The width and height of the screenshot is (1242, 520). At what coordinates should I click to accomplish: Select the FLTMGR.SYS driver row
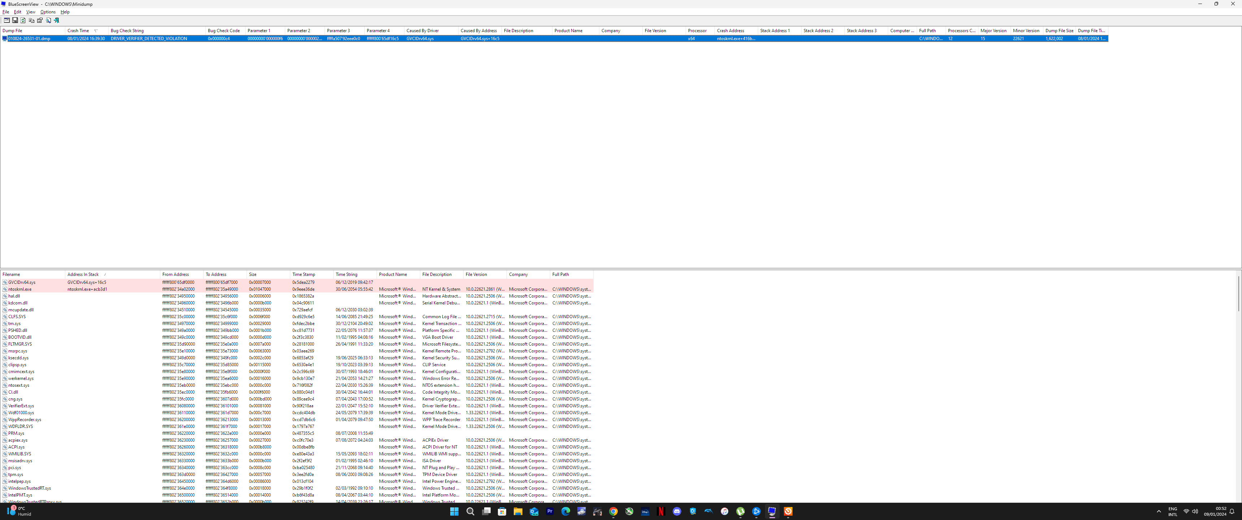tap(297, 344)
